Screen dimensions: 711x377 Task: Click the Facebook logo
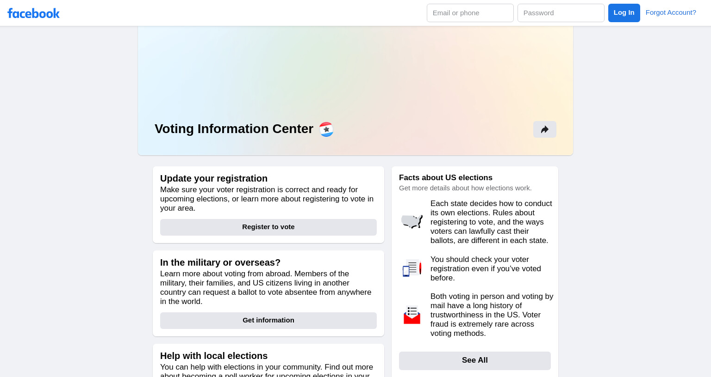tap(33, 13)
